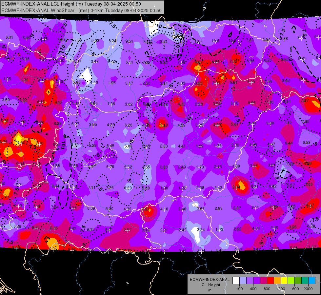
Task: Click the orange swatch in the legend
Action: point(277,280)
